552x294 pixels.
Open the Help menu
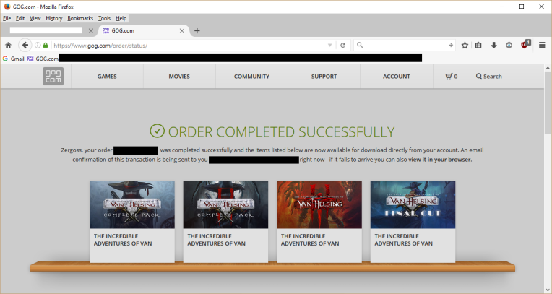(x=121, y=18)
